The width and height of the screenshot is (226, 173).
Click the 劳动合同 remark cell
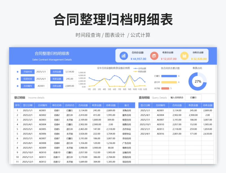127,139
